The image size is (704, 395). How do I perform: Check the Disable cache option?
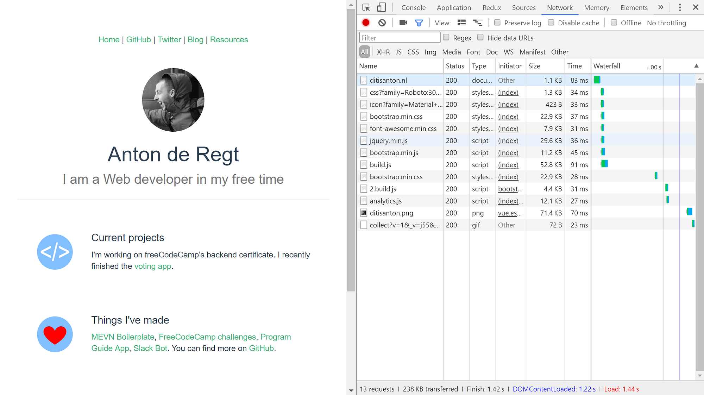[551, 23]
